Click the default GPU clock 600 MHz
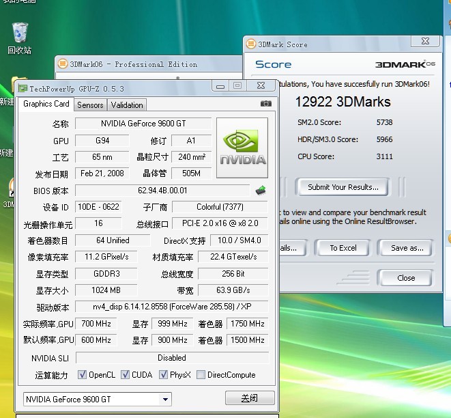The image size is (451, 418). pos(96,340)
